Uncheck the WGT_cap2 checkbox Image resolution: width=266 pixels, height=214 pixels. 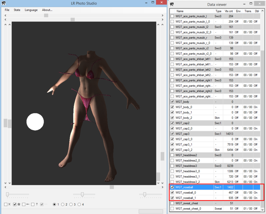coord(172,123)
